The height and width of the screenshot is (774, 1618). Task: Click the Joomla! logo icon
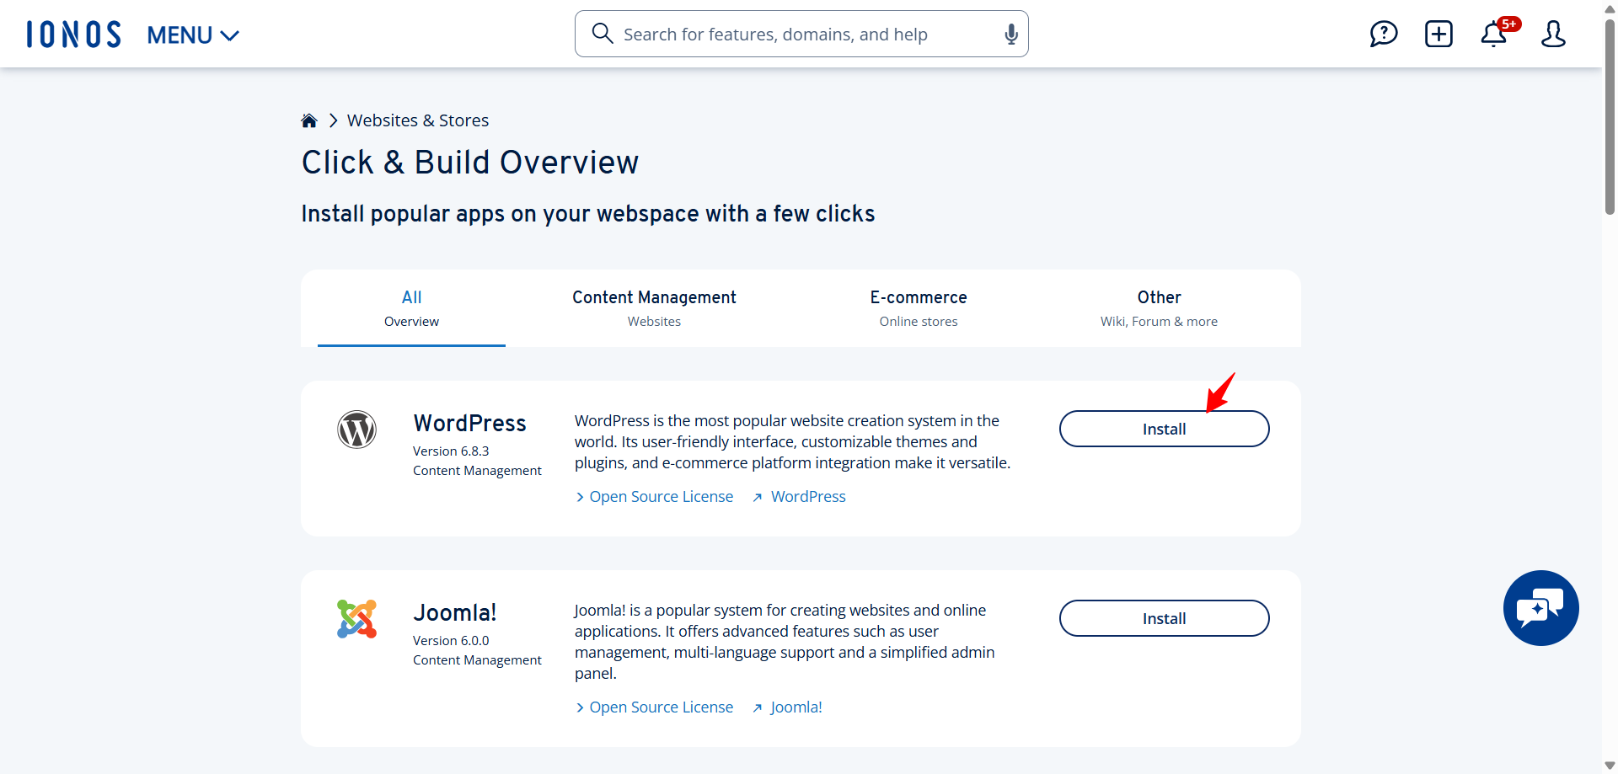pos(356,619)
